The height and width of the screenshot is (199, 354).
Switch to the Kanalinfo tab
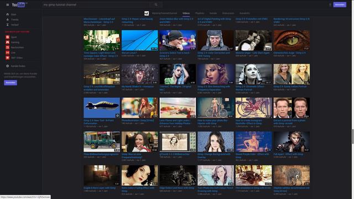tap(244, 13)
